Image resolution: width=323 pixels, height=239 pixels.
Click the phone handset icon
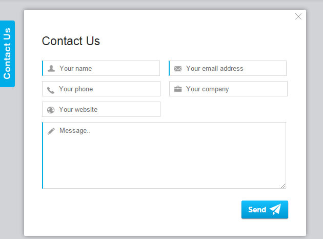point(51,90)
